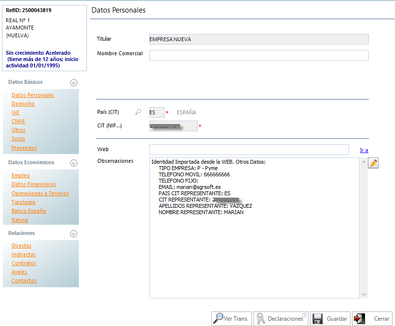The height and width of the screenshot is (326, 395).
Task: Save the record with the Guardar button
Action: coord(330,319)
